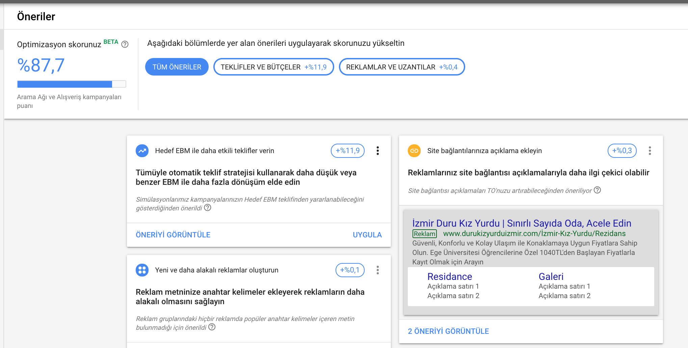The height and width of the screenshot is (348, 688).
Task: Open three-dot menu on Yeni reklamlar card
Action: (x=378, y=270)
